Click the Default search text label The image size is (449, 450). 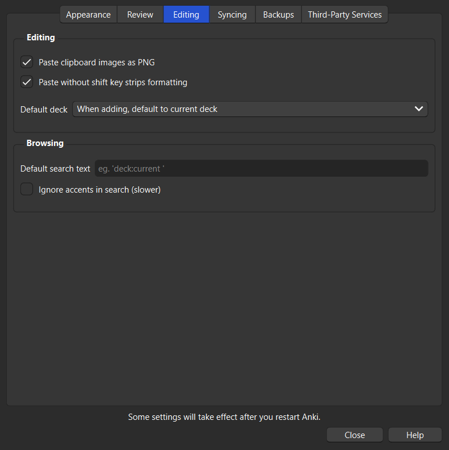click(x=55, y=169)
